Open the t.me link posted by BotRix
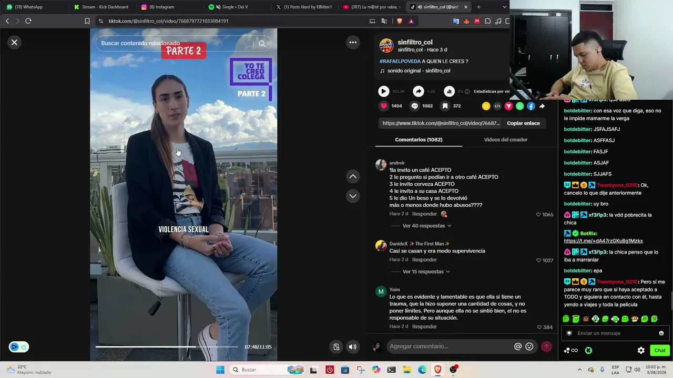The image size is (673, 378). click(x=603, y=241)
